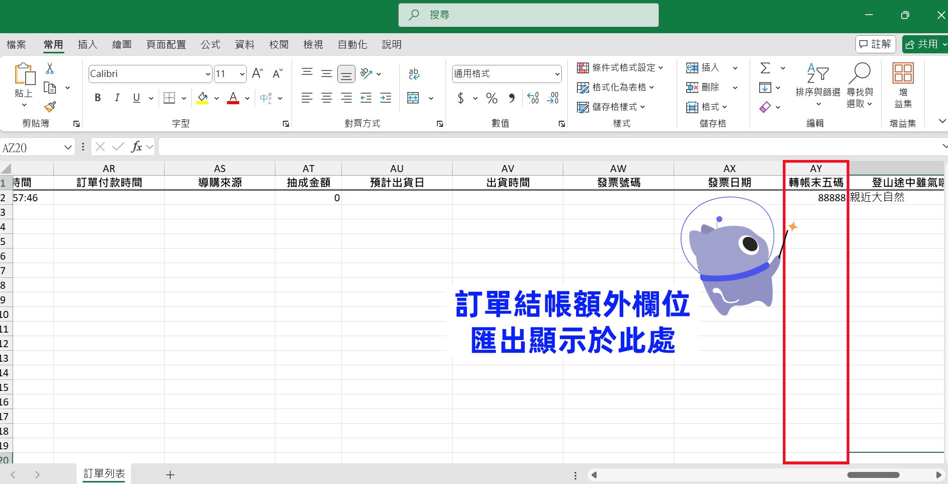Image resolution: width=948 pixels, height=484 pixels.
Task: Toggle bold formatting
Action: click(x=98, y=98)
